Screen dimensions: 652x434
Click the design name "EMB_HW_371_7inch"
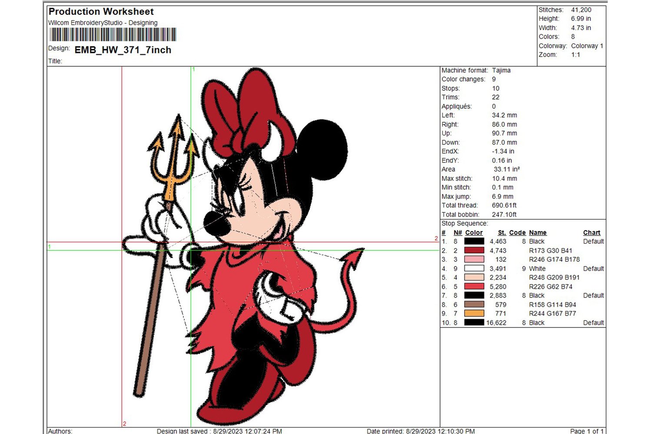[x=123, y=50]
